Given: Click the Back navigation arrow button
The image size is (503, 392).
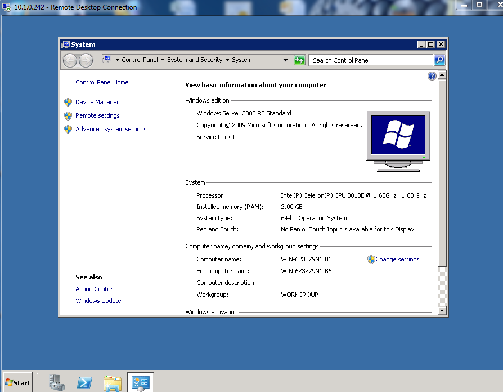Looking at the screenshot, I should tap(70, 60).
